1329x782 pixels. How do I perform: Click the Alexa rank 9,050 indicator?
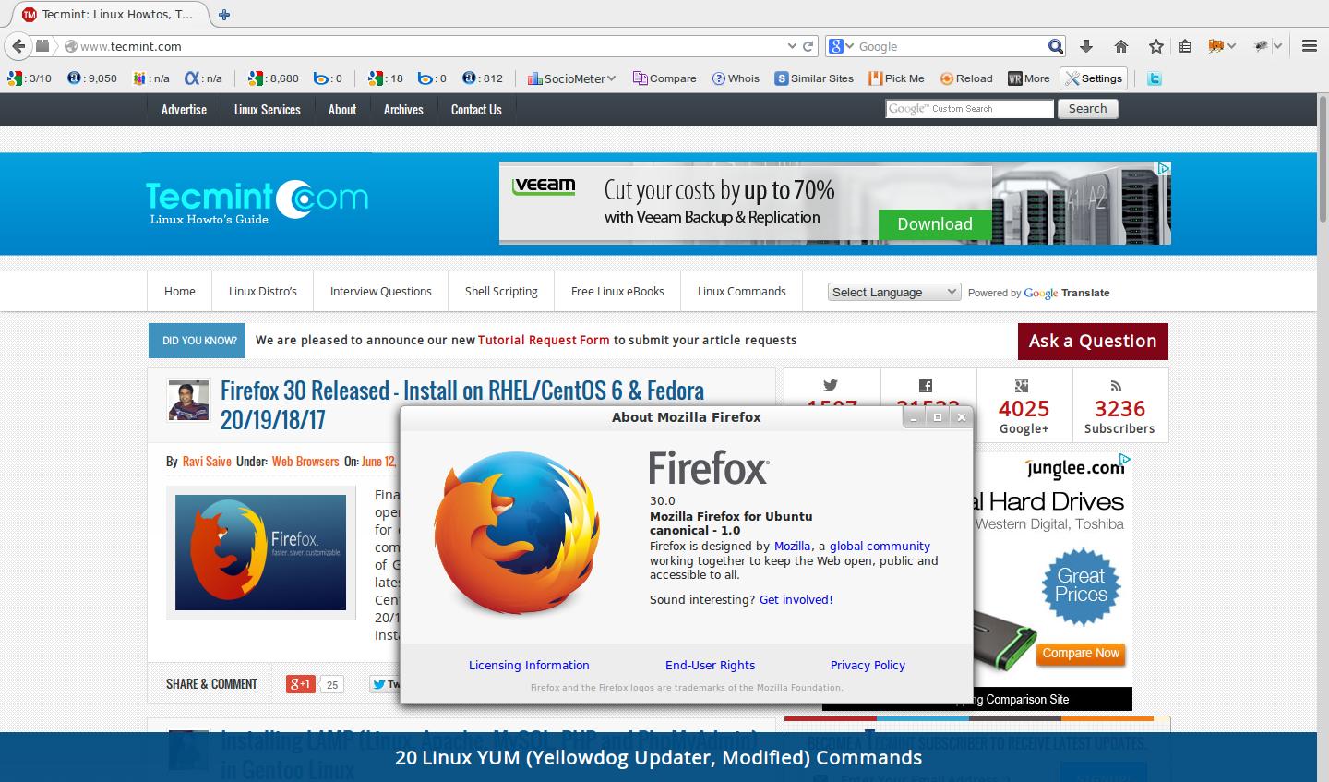point(92,78)
